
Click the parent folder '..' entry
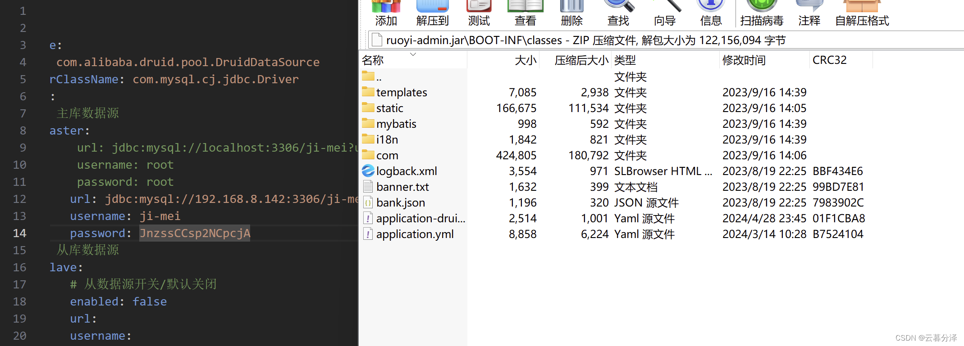(379, 77)
